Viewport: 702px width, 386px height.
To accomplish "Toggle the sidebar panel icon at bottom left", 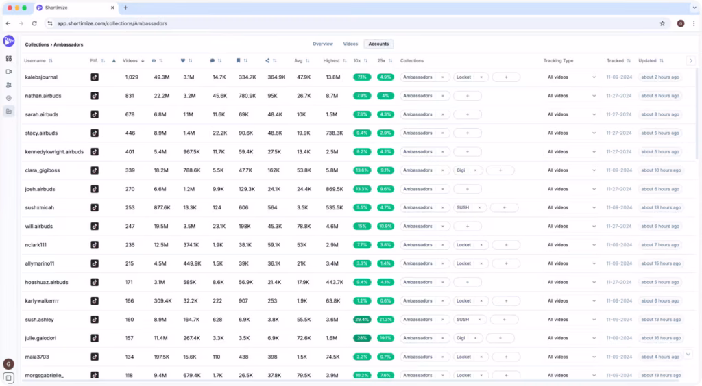I will [x=9, y=378].
